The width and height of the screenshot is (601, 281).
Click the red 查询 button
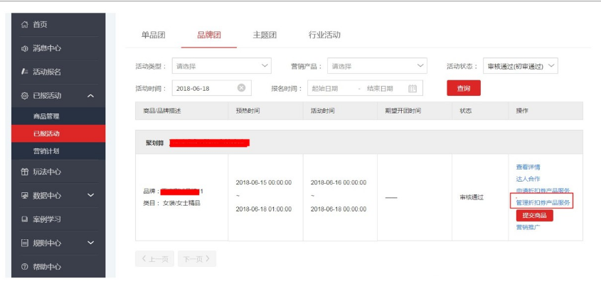(464, 88)
